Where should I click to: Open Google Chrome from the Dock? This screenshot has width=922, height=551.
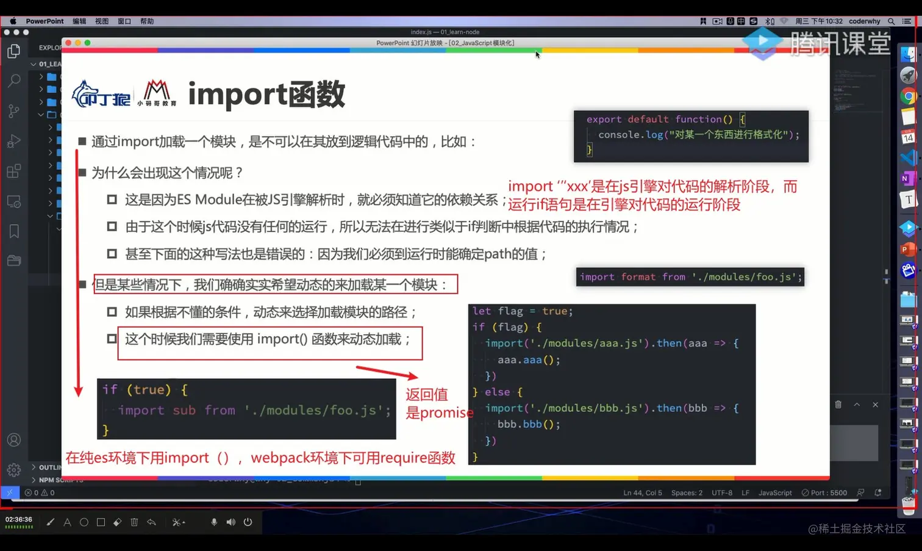909,96
